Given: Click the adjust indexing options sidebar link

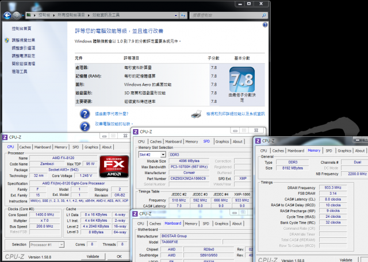Looking at the screenshot, I should coord(24,48).
